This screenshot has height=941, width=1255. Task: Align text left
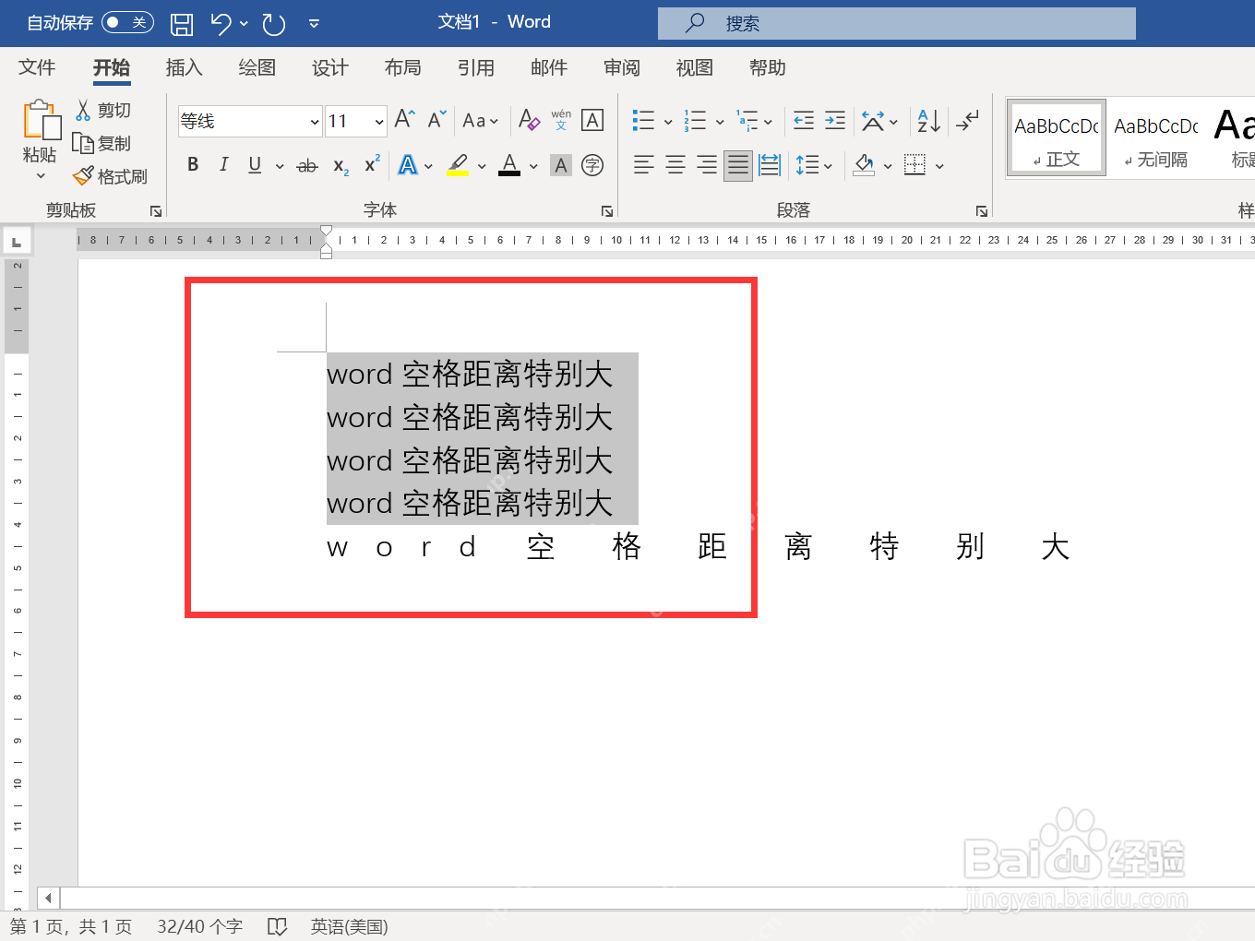pyautogui.click(x=643, y=165)
